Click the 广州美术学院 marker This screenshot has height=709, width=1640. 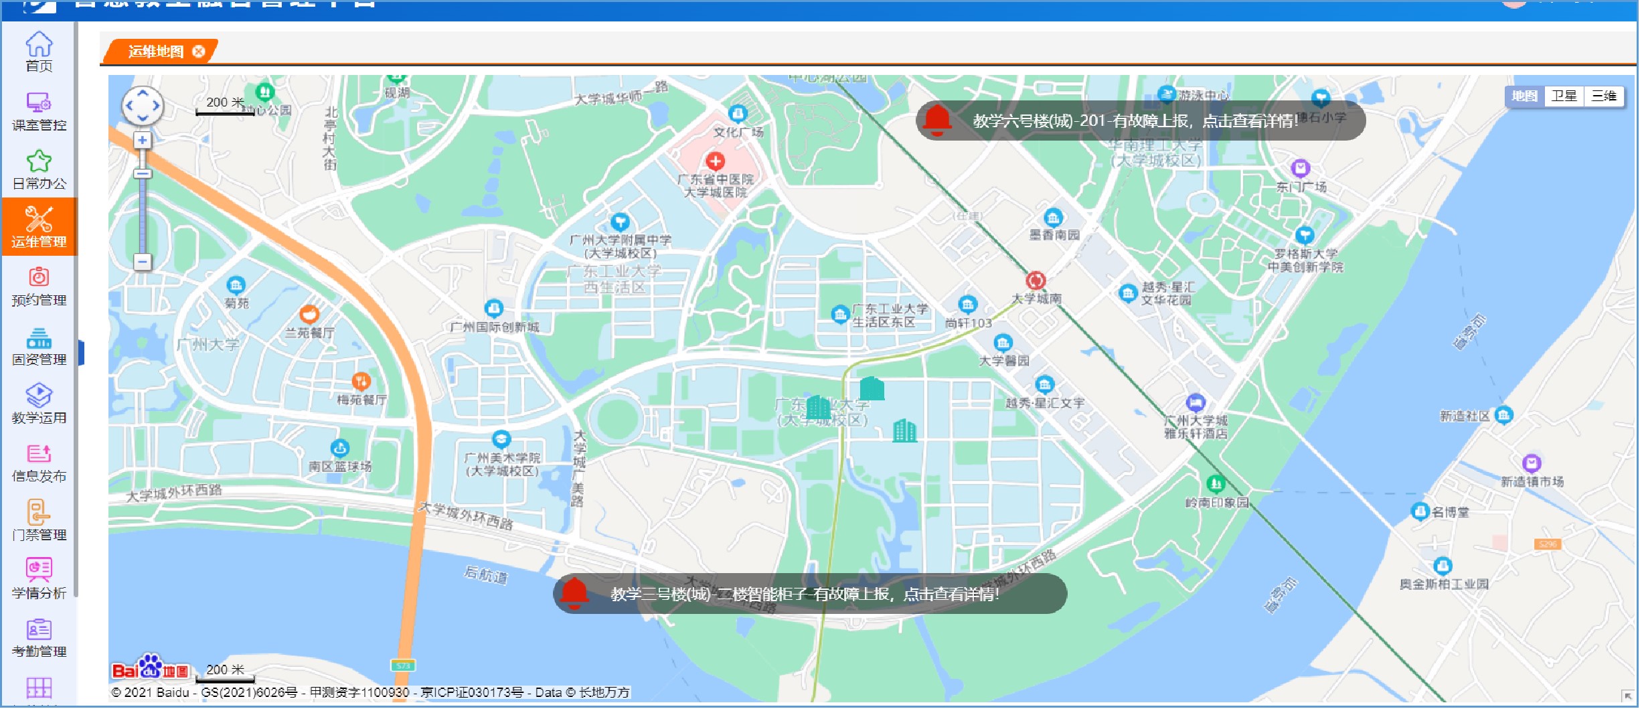pos(501,439)
